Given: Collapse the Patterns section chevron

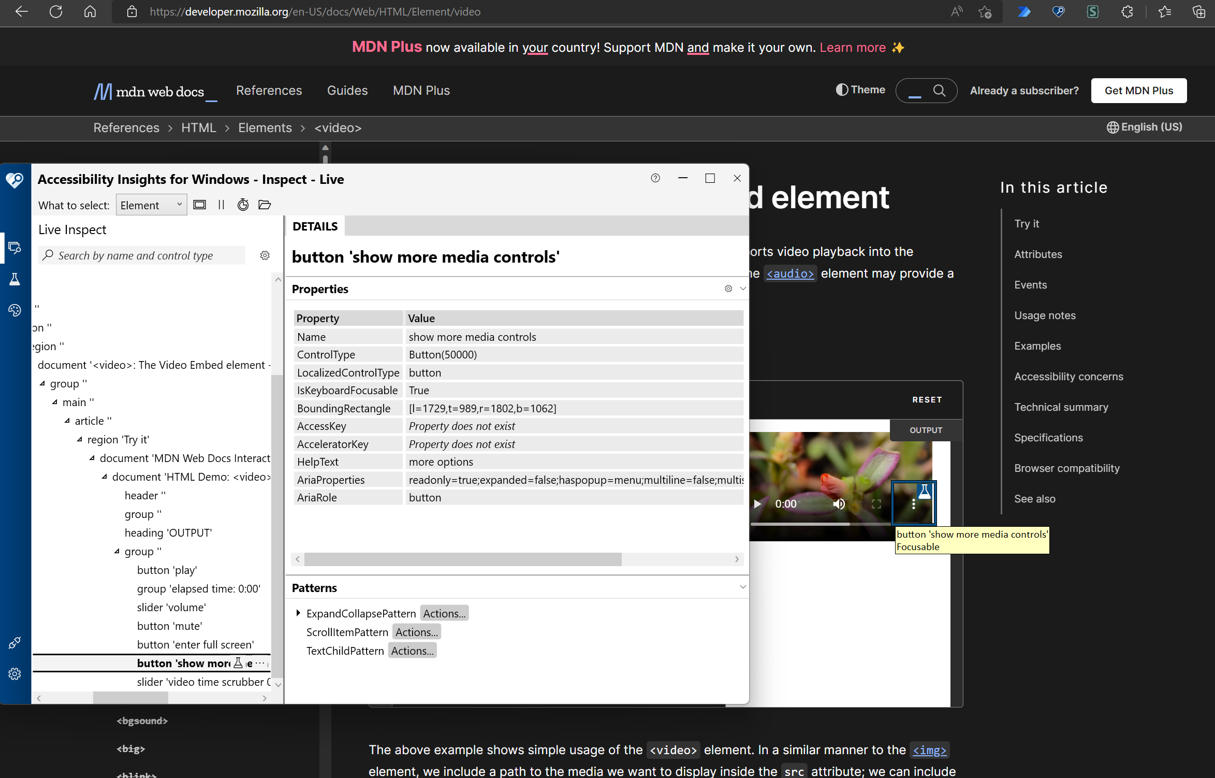Looking at the screenshot, I should tap(743, 586).
